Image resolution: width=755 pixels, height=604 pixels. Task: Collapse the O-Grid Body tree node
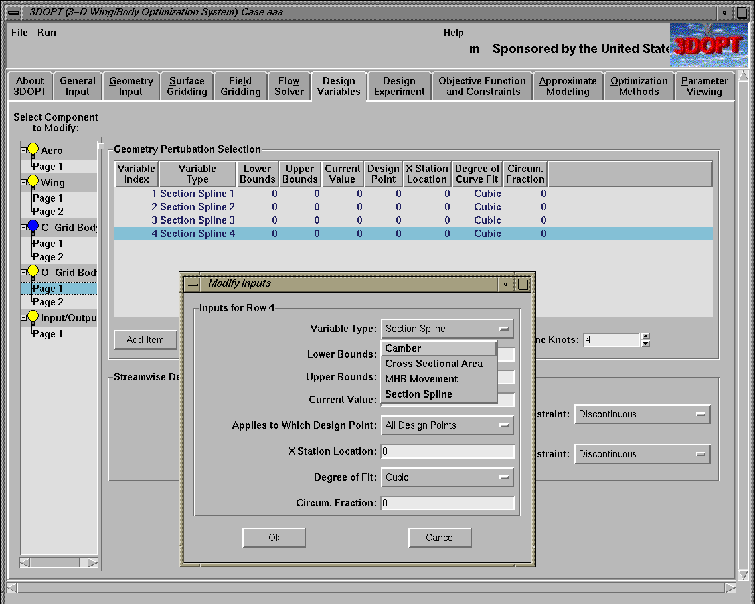point(23,272)
